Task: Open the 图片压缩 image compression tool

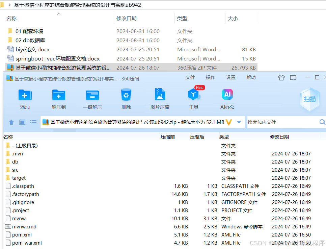Action: pos(160,99)
